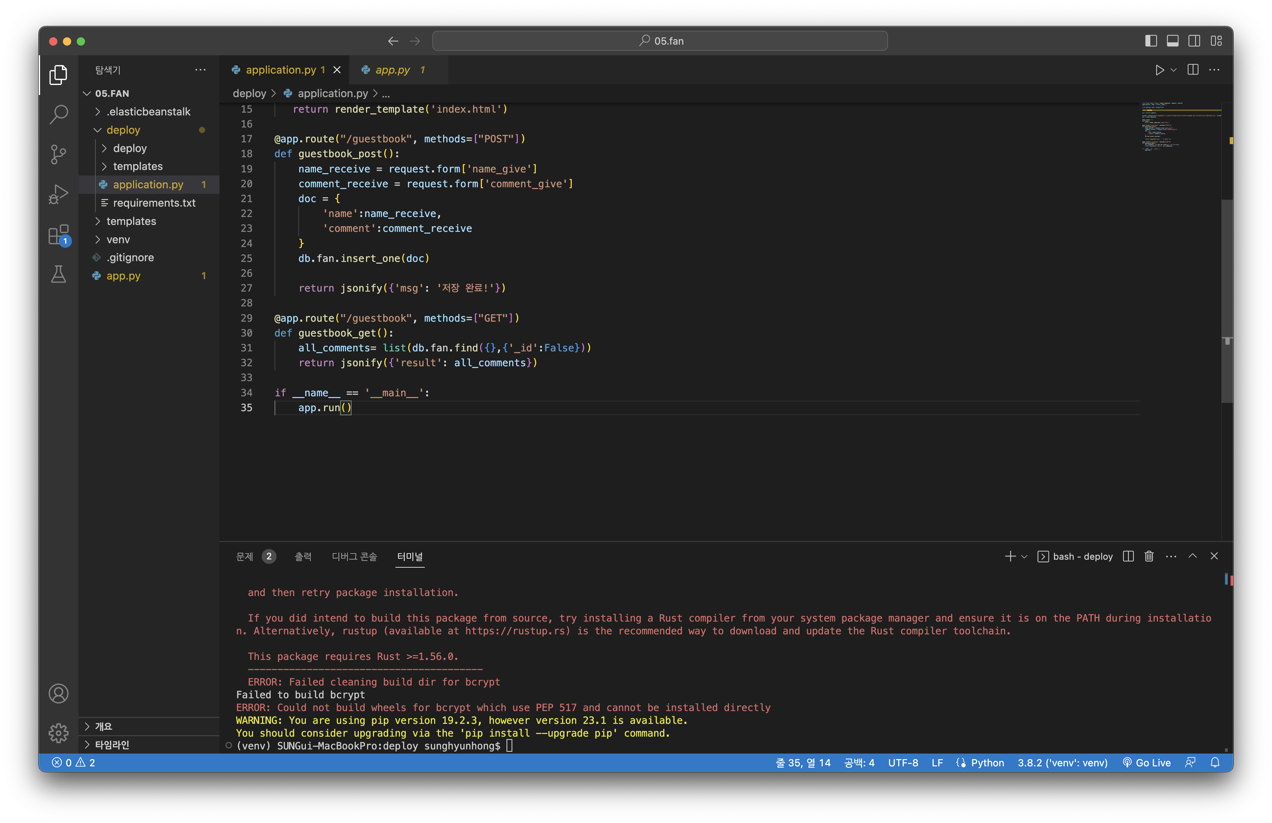Toggle primary sidebar visibility
This screenshot has width=1272, height=823.
[1151, 41]
